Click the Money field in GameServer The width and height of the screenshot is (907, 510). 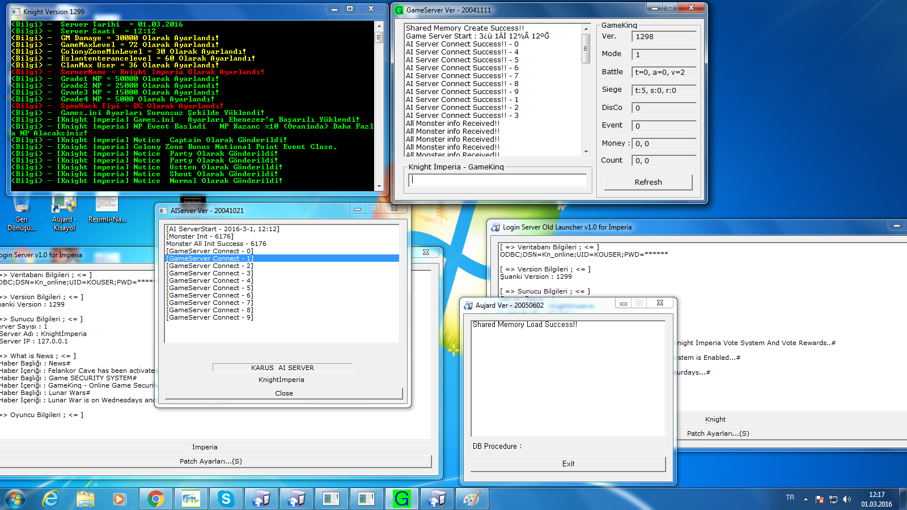coord(664,143)
